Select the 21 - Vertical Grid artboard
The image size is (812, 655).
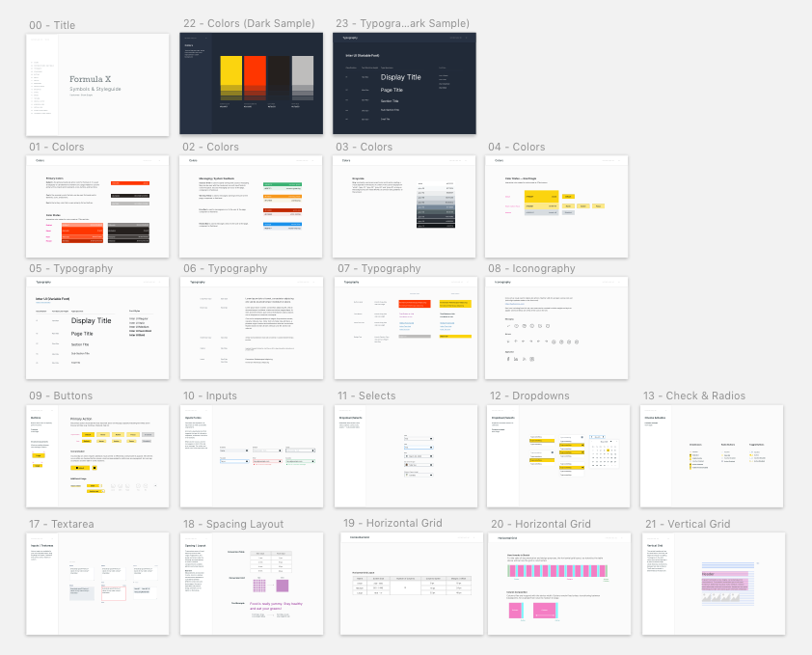coord(714,584)
